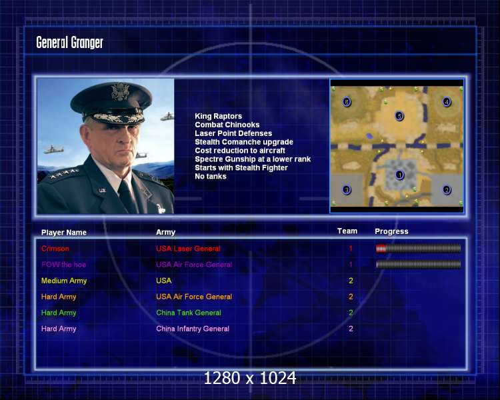
Task: Click the 'Progress' column header
Action: click(391, 231)
